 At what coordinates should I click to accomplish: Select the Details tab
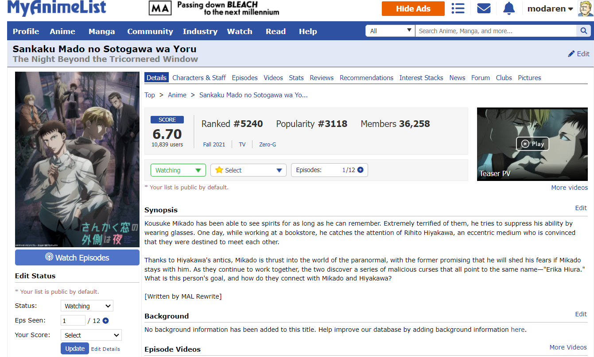pyautogui.click(x=156, y=77)
